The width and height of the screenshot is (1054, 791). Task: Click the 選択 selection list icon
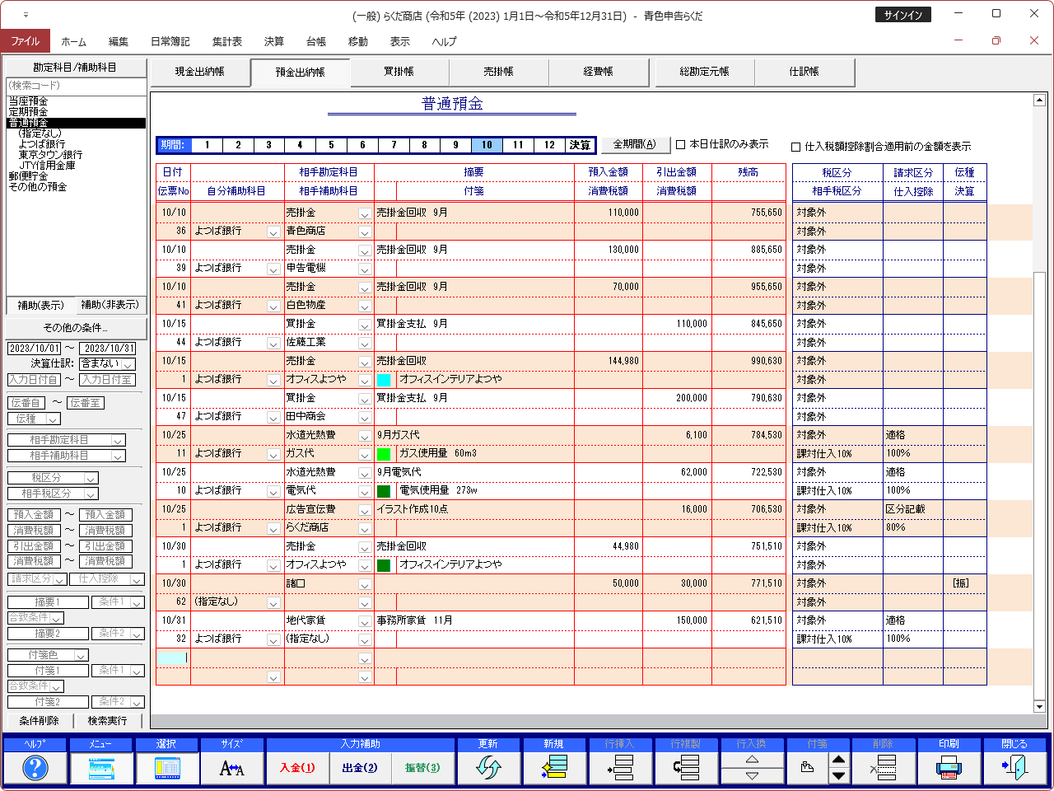tap(166, 768)
